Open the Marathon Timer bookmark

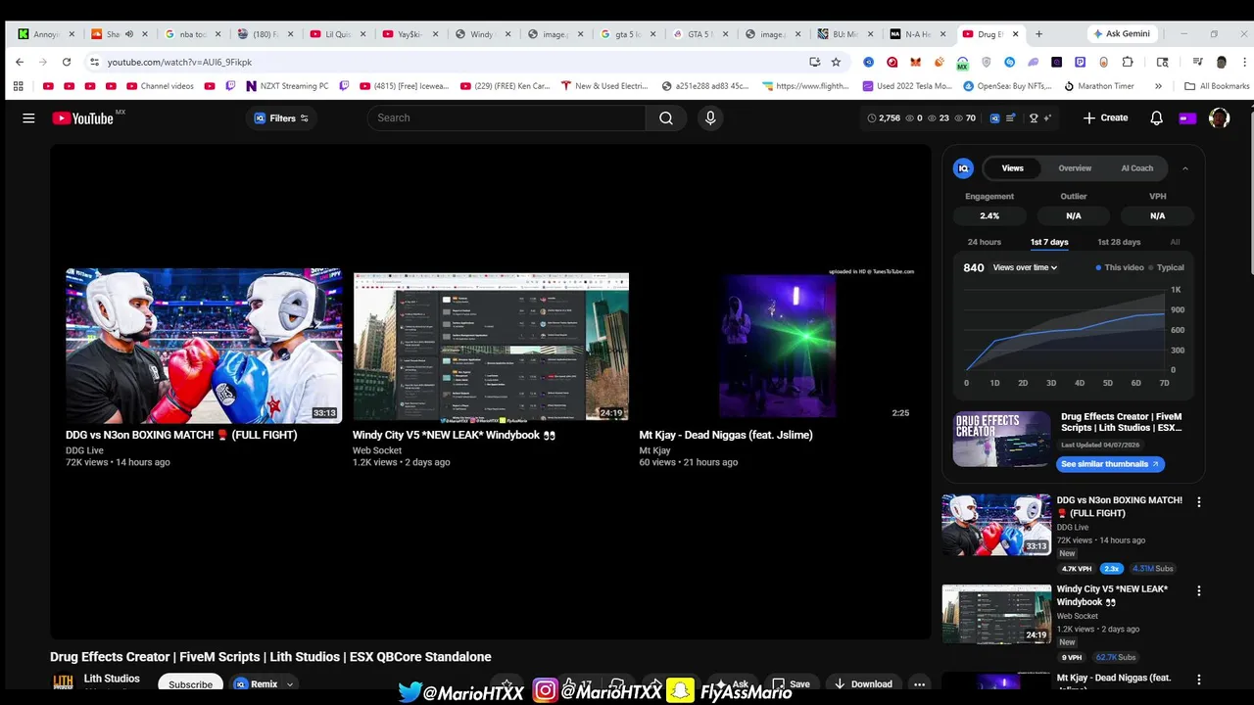coord(1099,86)
